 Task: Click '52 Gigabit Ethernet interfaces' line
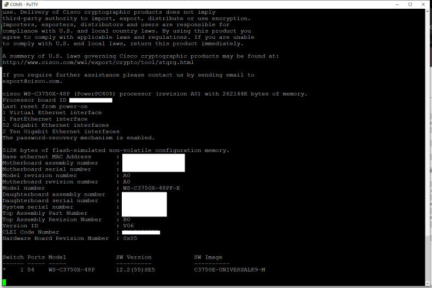(x=56, y=125)
